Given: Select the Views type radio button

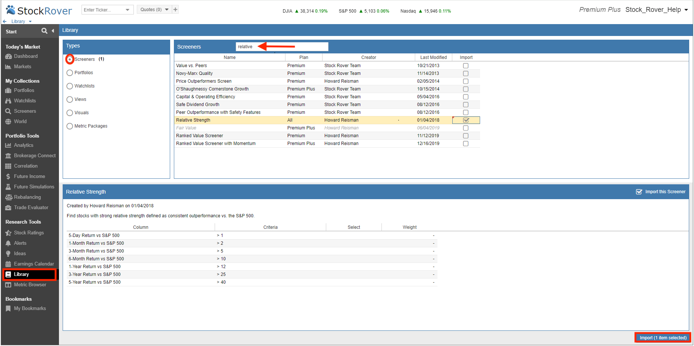Looking at the screenshot, I should pos(70,99).
